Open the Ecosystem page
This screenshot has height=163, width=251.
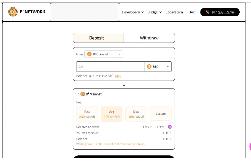click(174, 12)
